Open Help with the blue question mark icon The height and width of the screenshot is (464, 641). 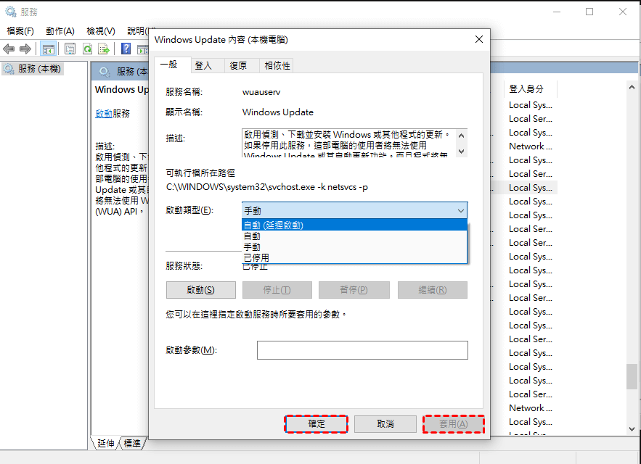[x=126, y=49]
